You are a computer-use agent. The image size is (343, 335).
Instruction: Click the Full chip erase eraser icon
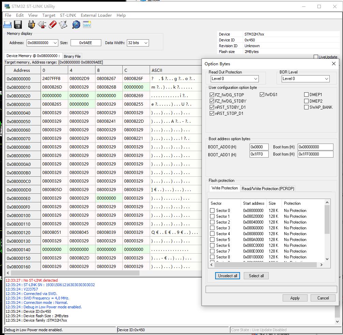[53, 25]
